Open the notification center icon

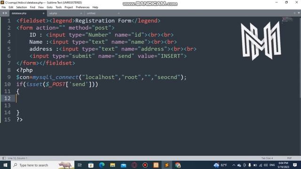[295, 165]
